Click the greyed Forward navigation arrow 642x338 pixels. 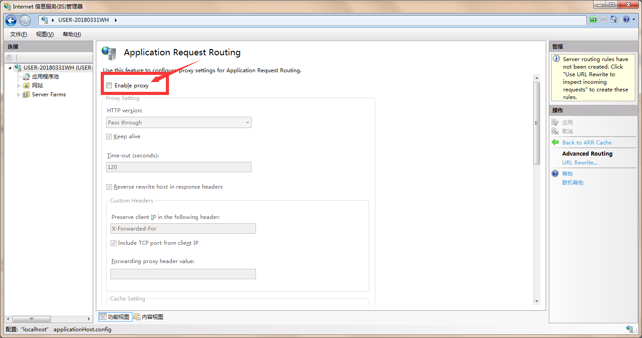(x=25, y=20)
